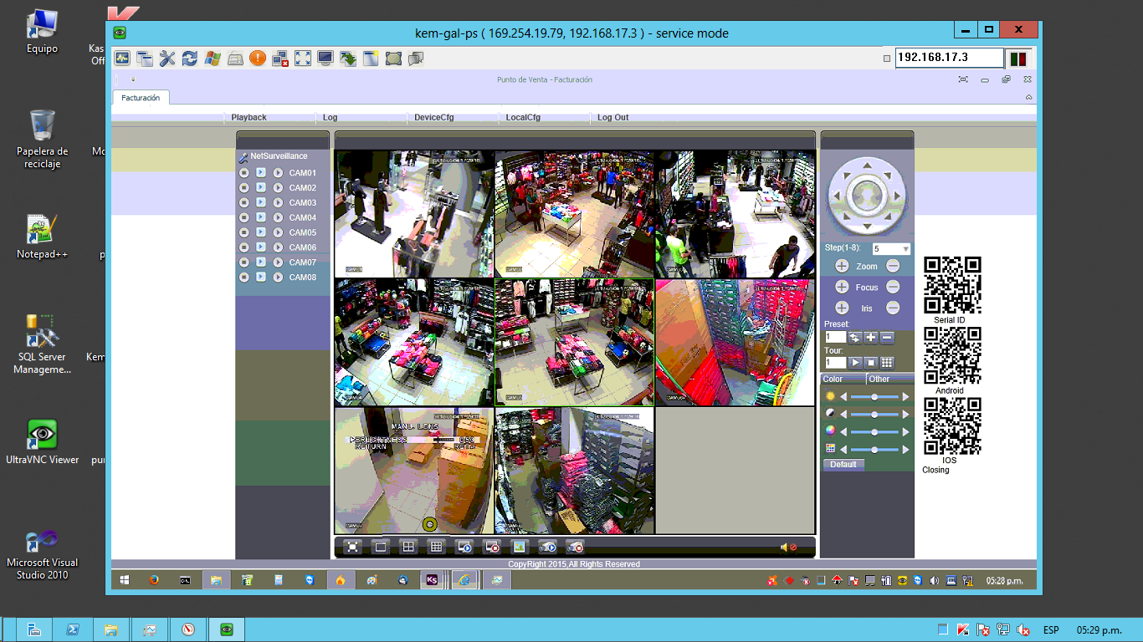Click the VNC refresh screen icon
Image resolution: width=1143 pixels, height=642 pixels.
click(x=190, y=58)
